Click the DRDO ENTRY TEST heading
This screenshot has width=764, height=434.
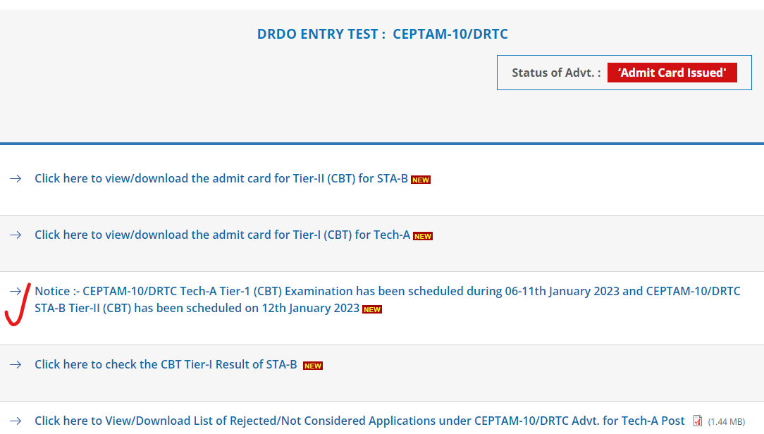coord(382,35)
